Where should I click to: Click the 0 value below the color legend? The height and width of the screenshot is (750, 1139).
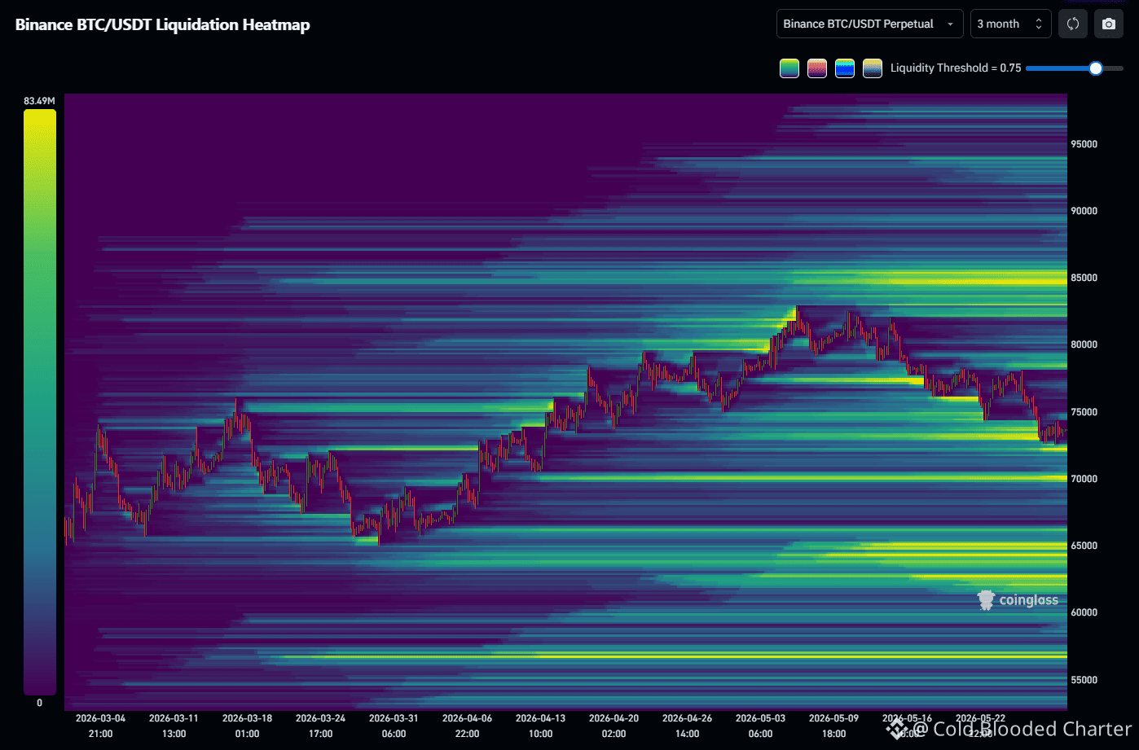pos(39,703)
